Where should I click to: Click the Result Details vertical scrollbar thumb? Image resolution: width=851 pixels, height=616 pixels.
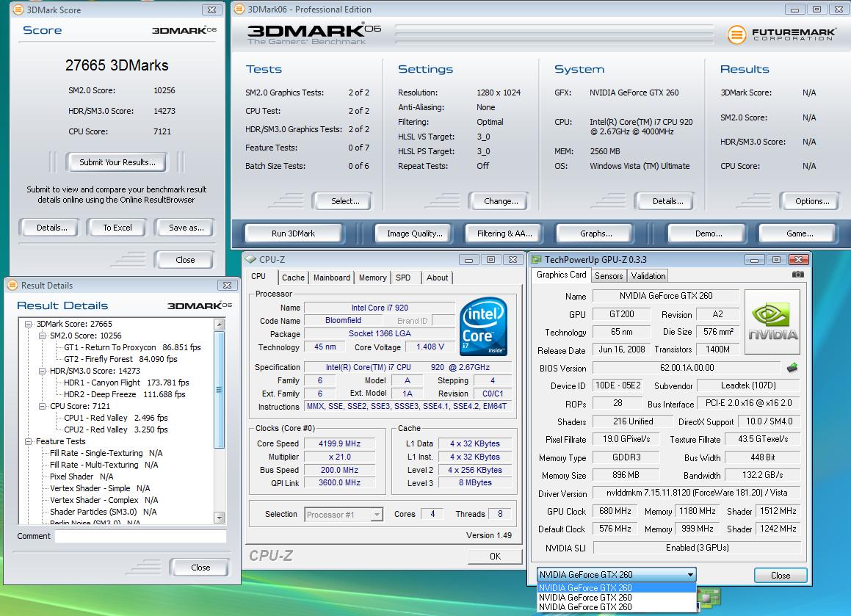[220, 389]
